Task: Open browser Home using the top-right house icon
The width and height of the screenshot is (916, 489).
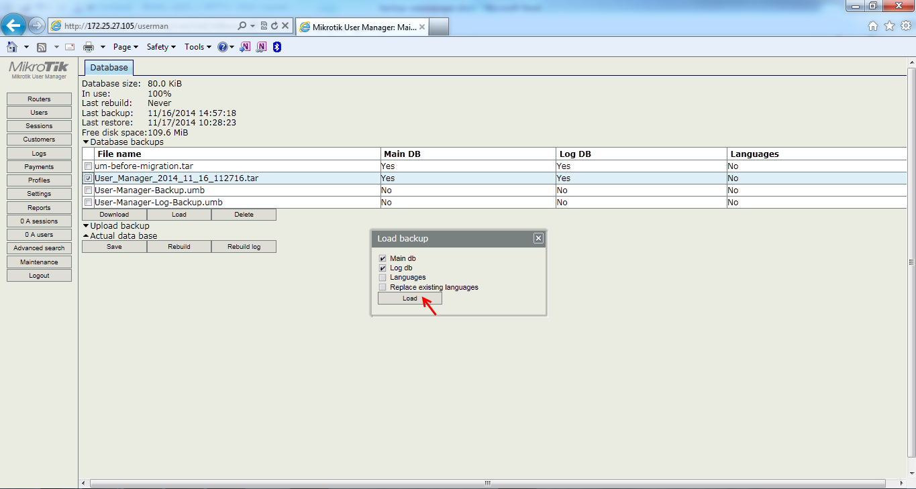Action: point(873,26)
